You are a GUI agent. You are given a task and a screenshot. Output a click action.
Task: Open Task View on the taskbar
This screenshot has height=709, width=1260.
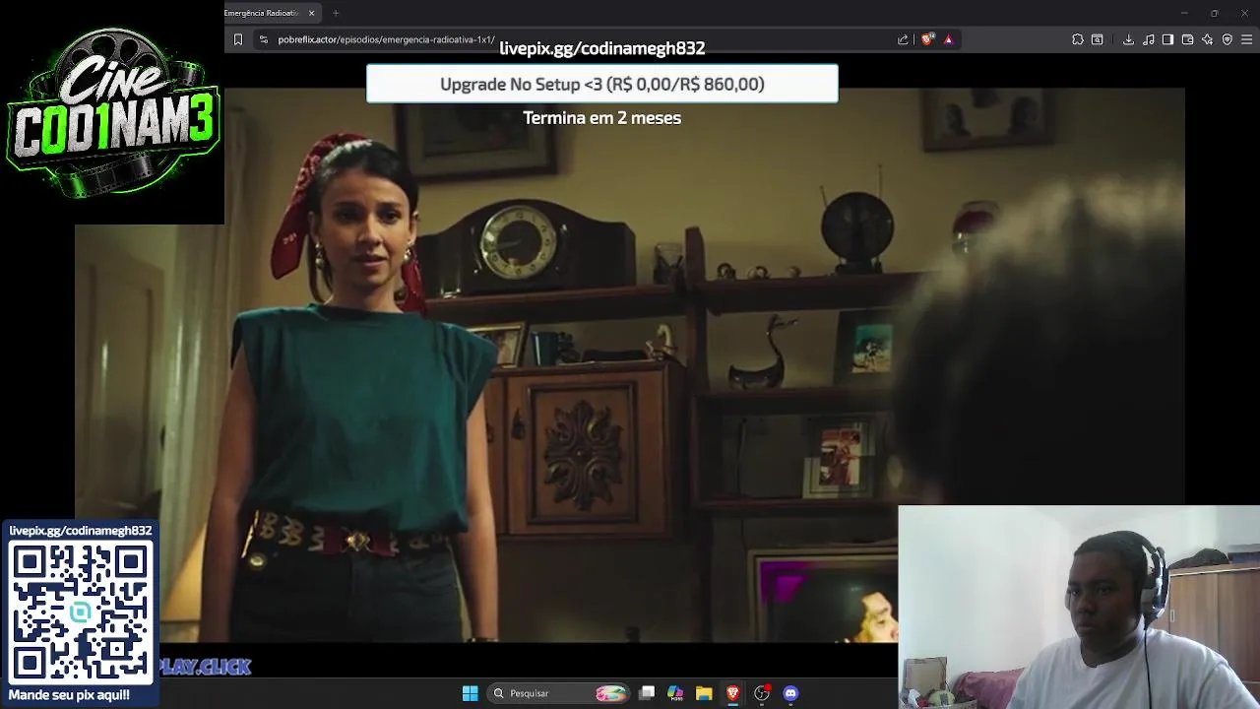647,693
